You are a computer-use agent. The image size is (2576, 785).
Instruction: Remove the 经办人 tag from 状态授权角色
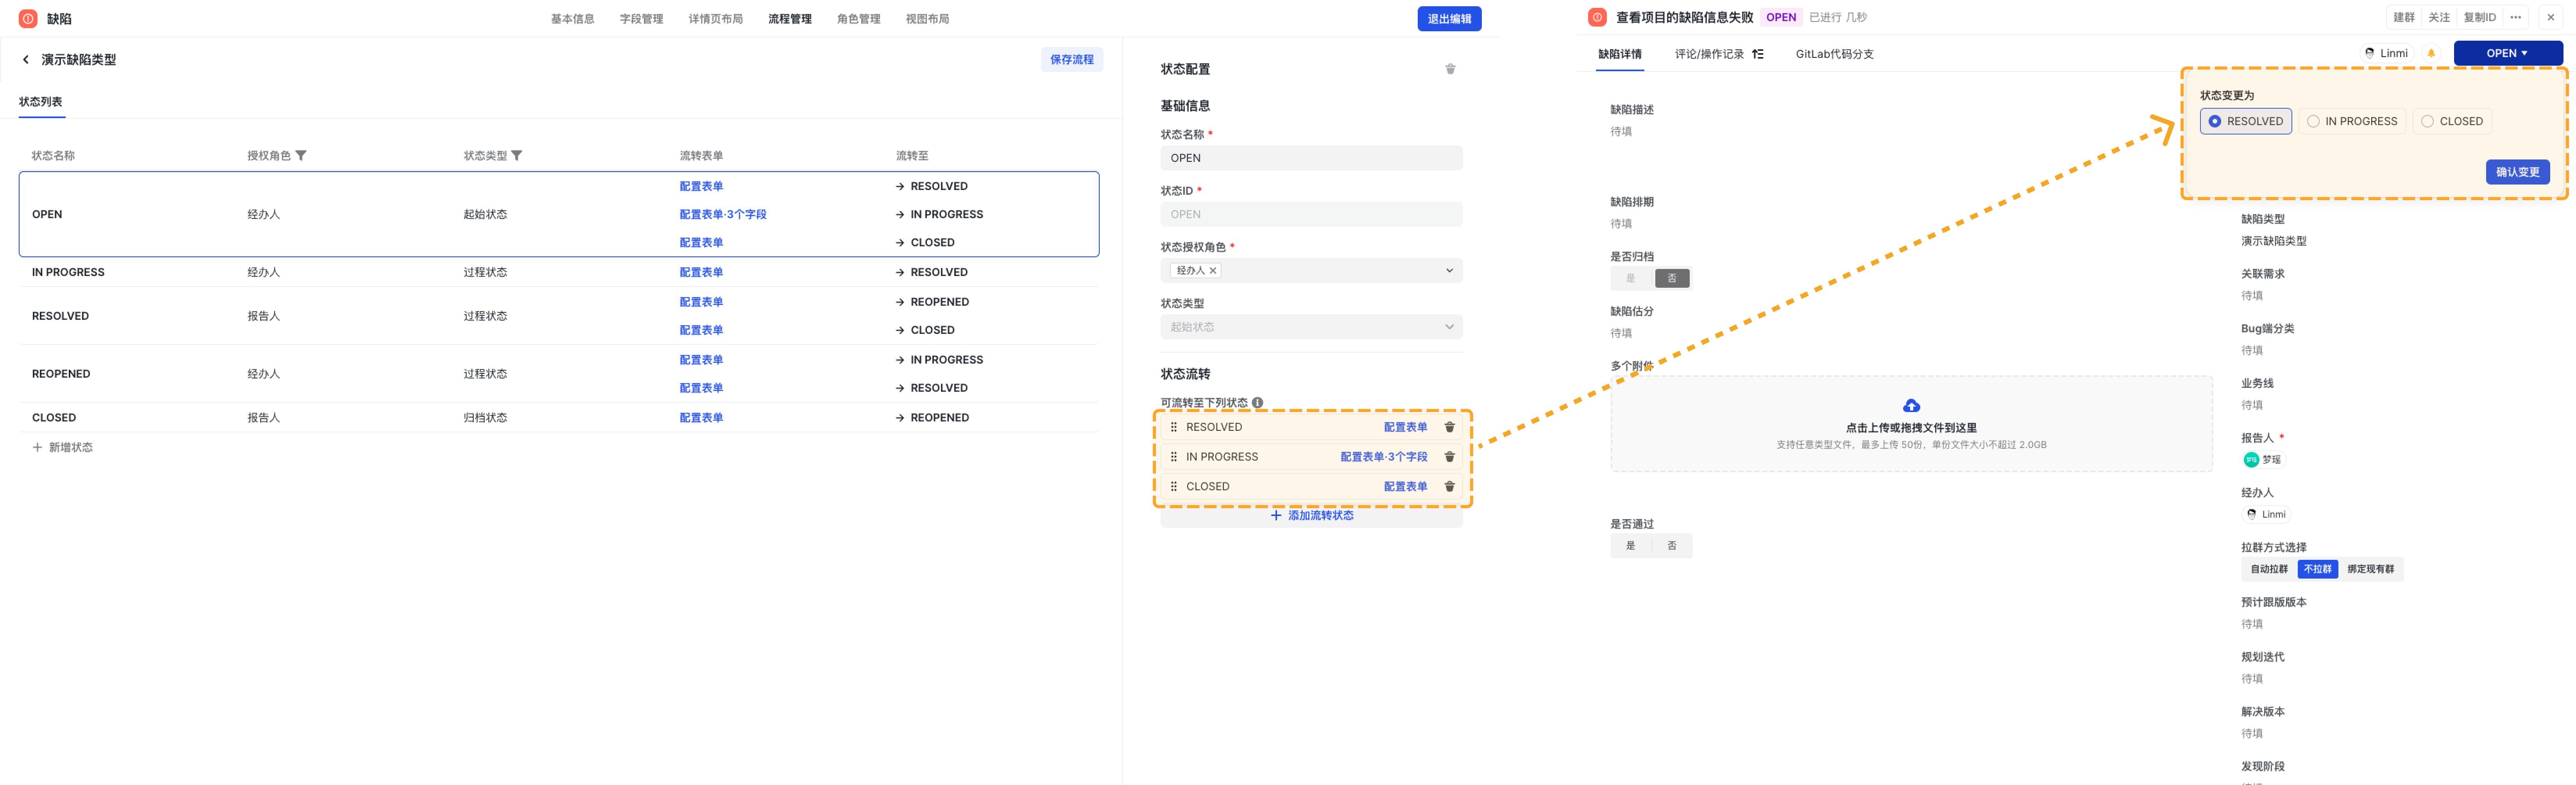(1213, 271)
